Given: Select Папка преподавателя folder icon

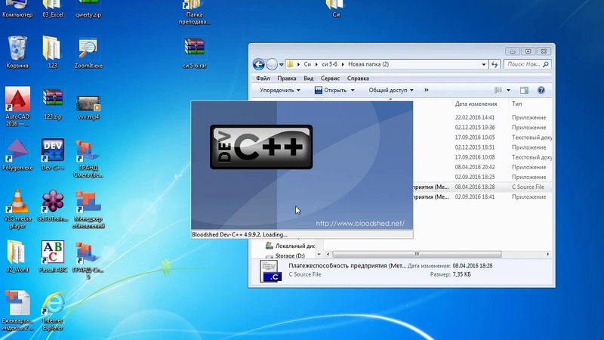Looking at the screenshot, I should pyautogui.click(x=195, y=12).
